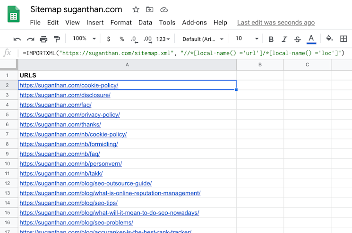
Task: Select the Paint format tool
Action: (x=57, y=39)
